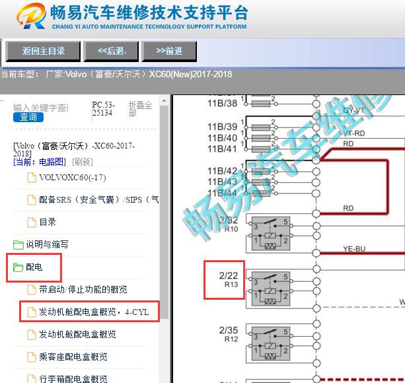Screen dimensions: 405x383
Task: Click relay label 2/22 R13 in diagram
Action: point(229,279)
